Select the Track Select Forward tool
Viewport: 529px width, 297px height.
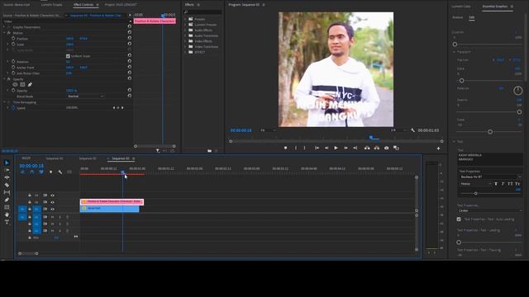7,170
